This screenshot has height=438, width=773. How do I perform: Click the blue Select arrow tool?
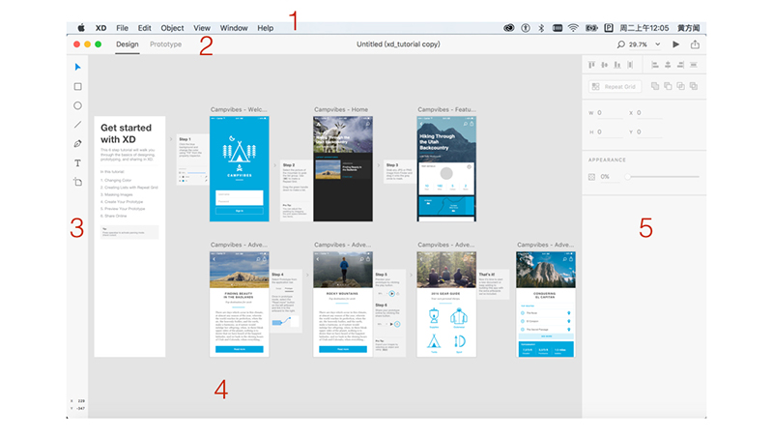point(78,68)
